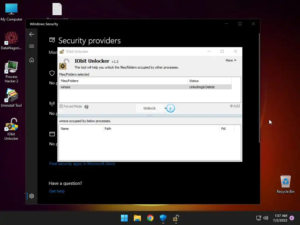Open Find security apps in Microsoft Store link
Screen dimensions: 300x225
82,163
